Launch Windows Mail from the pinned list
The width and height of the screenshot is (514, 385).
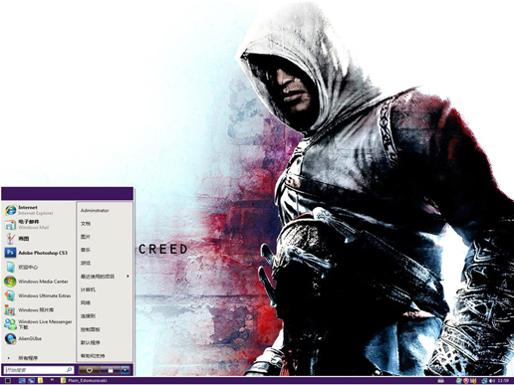pyautogui.click(x=38, y=224)
